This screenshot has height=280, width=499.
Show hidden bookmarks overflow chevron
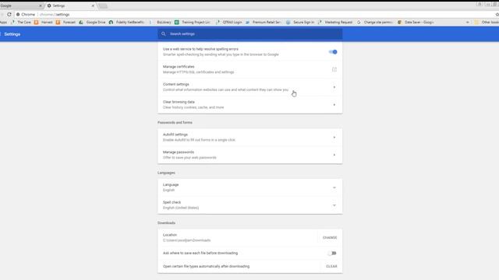pos(468,23)
